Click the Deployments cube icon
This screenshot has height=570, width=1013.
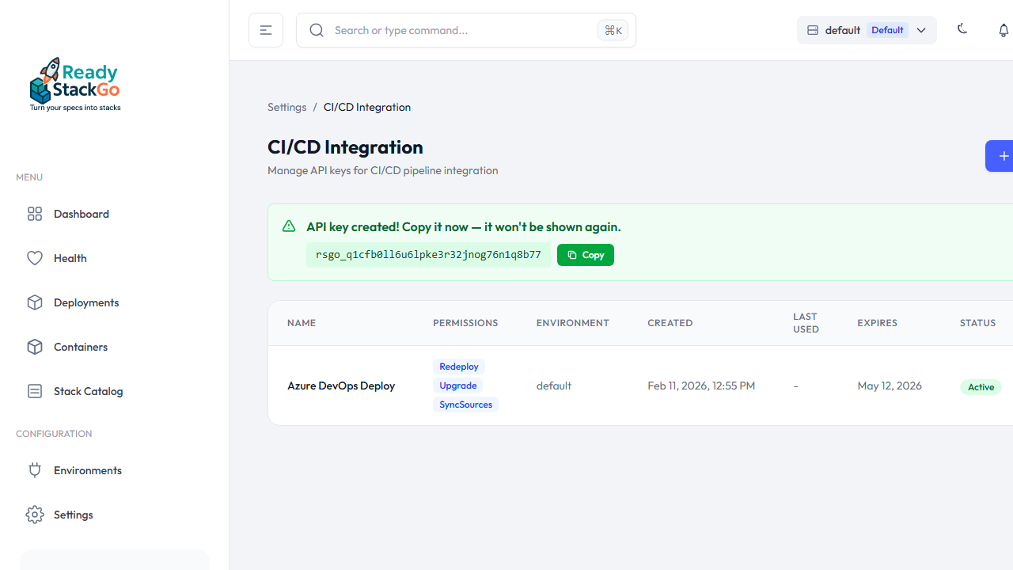(x=35, y=302)
